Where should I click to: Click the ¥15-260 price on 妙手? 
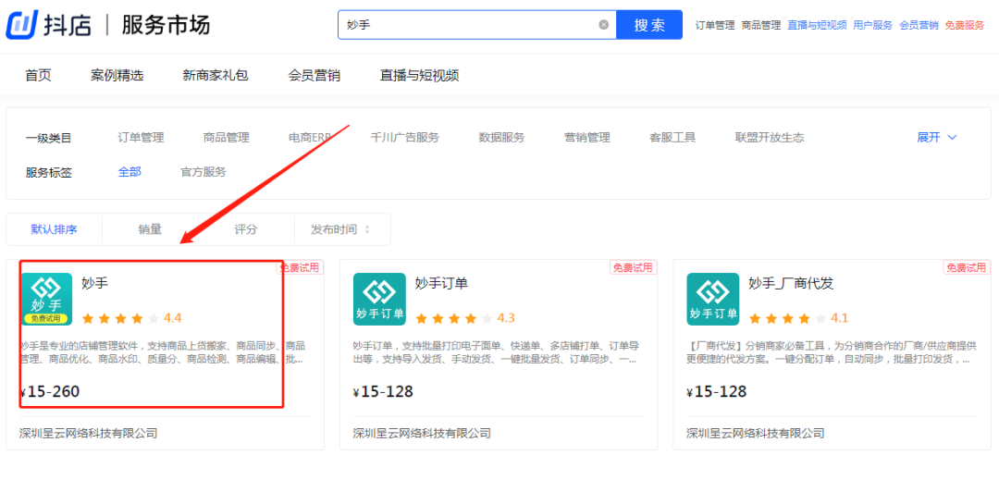point(50,391)
